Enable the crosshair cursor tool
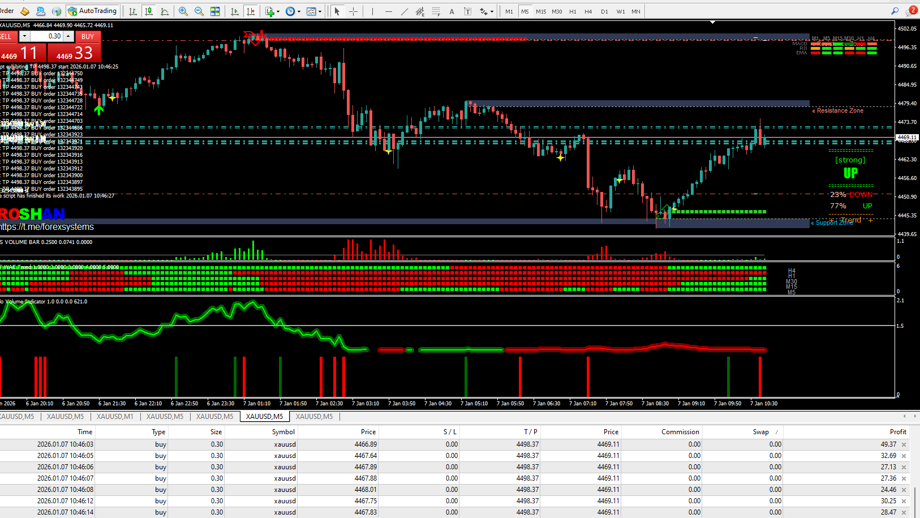Screen dimensions: 920x518 (353, 11)
